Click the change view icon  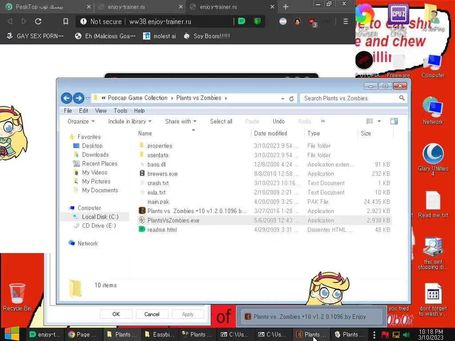tap(369, 121)
